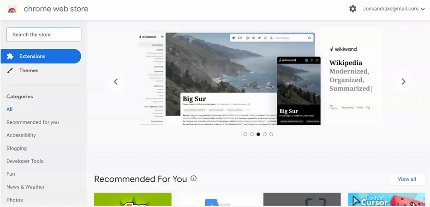The image size is (430, 207).
Task: Advance carousel with right arrow
Action: [x=403, y=81]
